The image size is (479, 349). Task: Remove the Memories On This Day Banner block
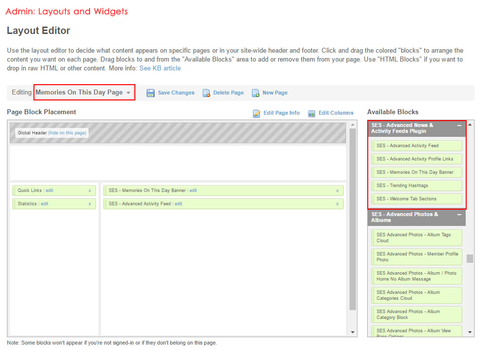337,190
